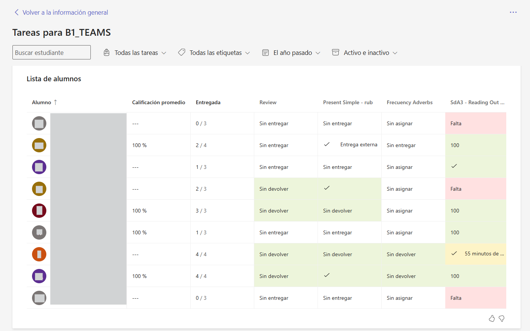The width and height of the screenshot is (530, 331).
Task: Open the Entrega externa cell
Action: point(350,145)
